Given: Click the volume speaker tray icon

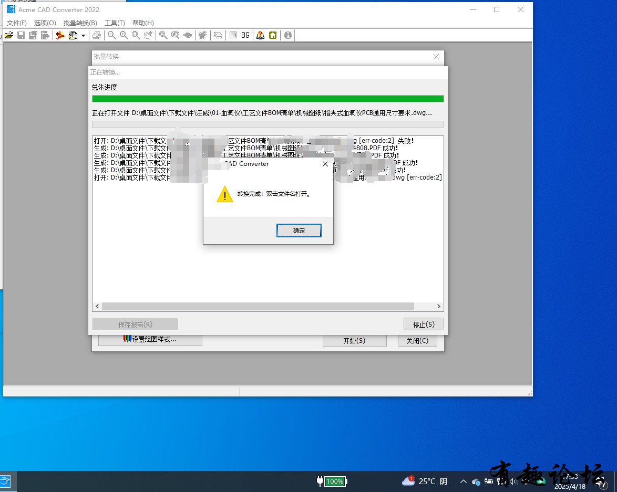Looking at the screenshot, I should click(x=513, y=481).
